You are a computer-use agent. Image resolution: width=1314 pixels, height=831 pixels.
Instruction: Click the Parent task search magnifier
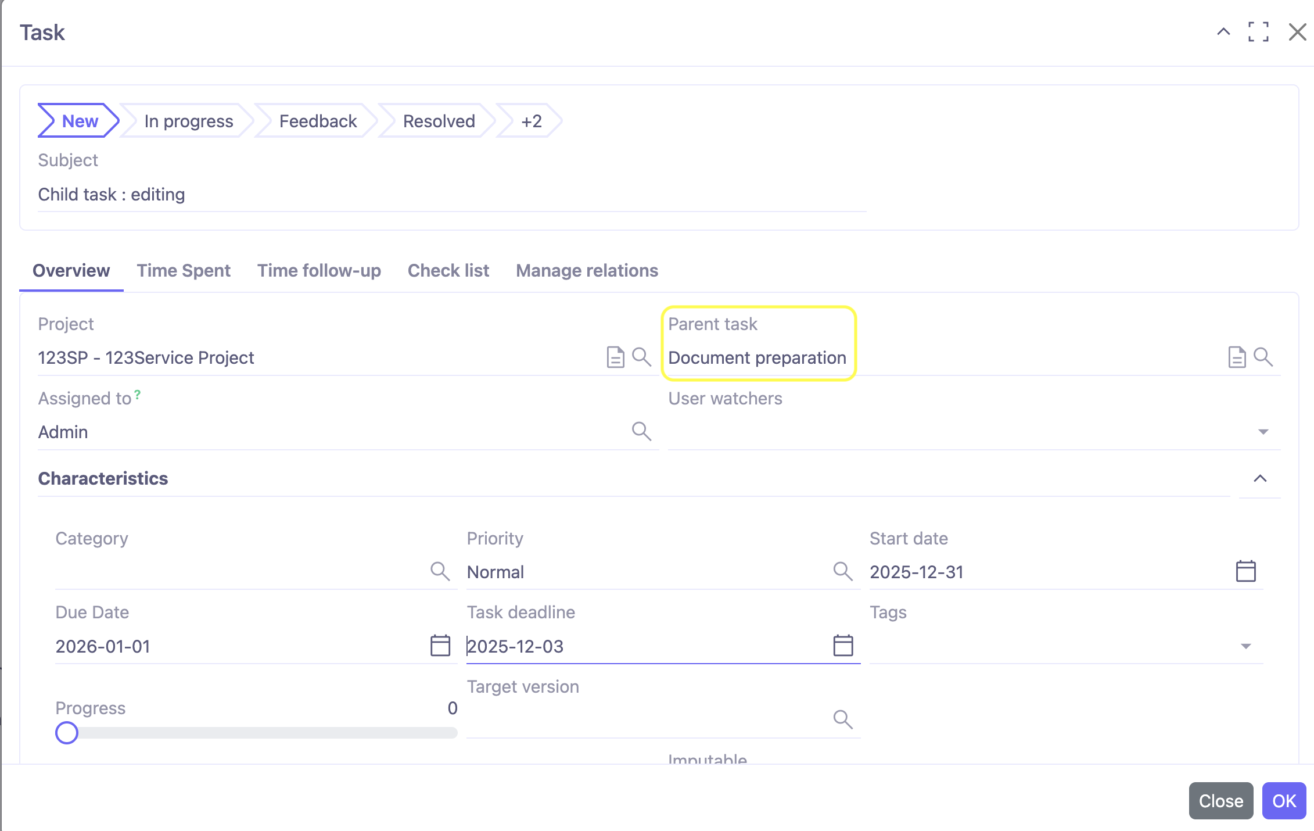(1263, 357)
